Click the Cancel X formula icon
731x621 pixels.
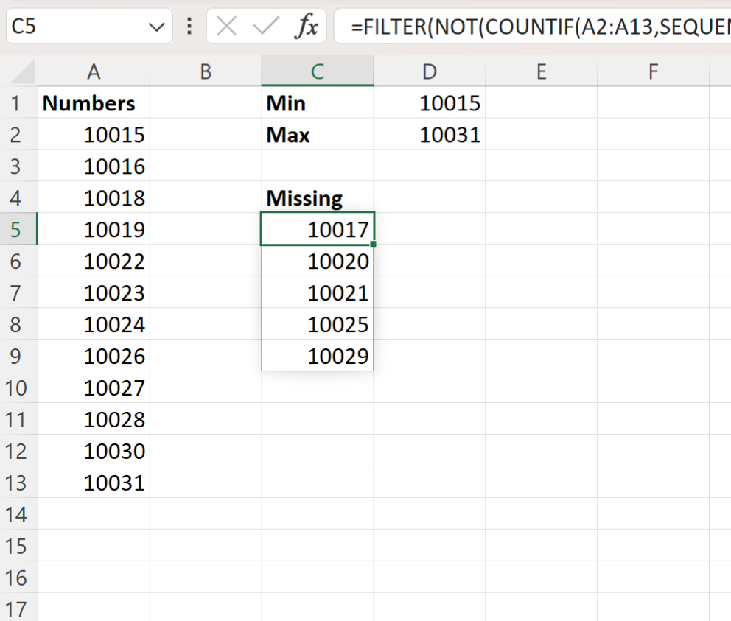[227, 27]
